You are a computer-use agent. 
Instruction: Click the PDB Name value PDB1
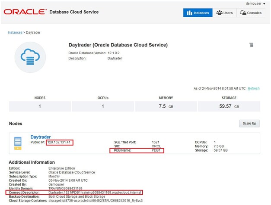(156, 150)
